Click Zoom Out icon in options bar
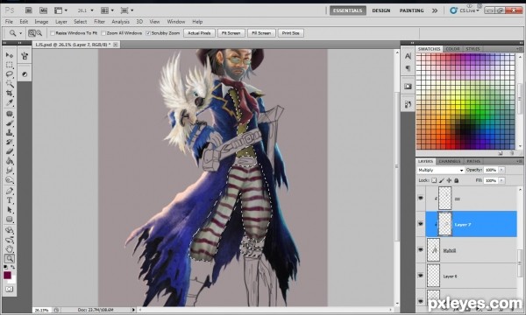 39,32
